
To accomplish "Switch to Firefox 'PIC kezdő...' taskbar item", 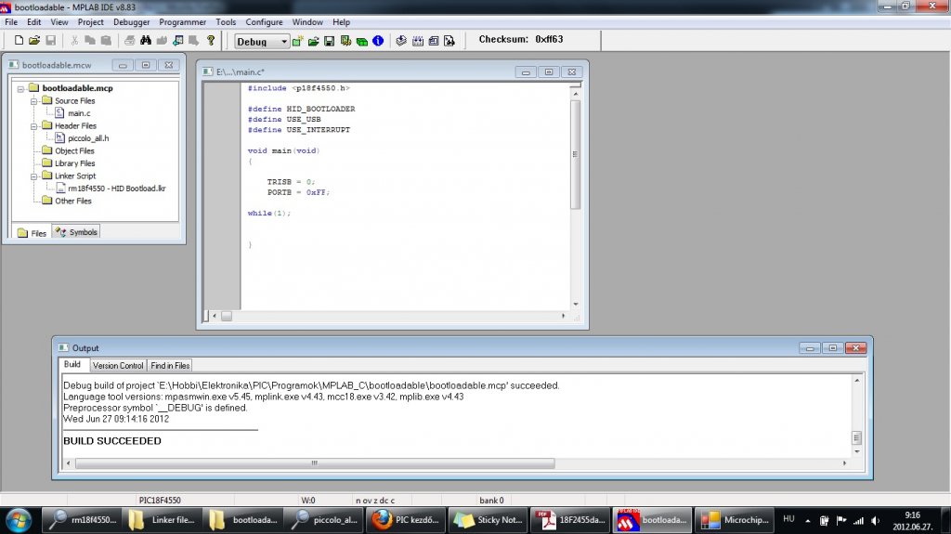I will pos(405,520).
